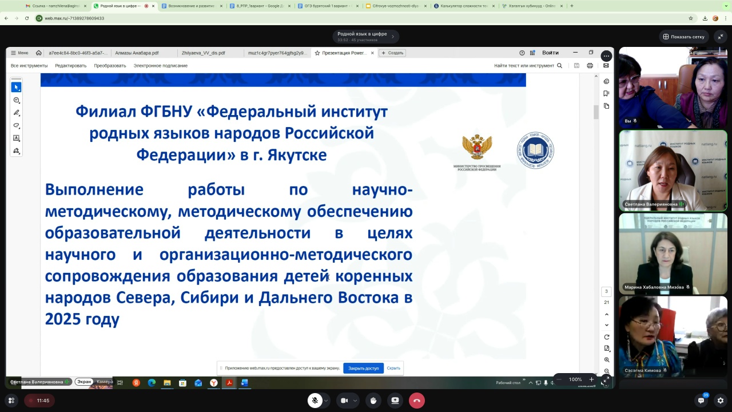Raise hand in the meeting
This screenshot has height=412, width=732.
pos(373,401)
